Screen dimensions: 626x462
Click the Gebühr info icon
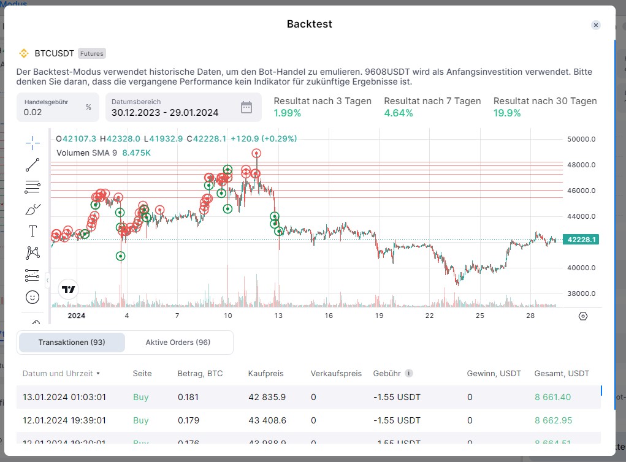click(409, 373)
